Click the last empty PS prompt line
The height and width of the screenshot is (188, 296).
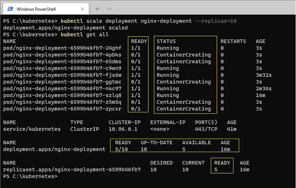(30, 176)
